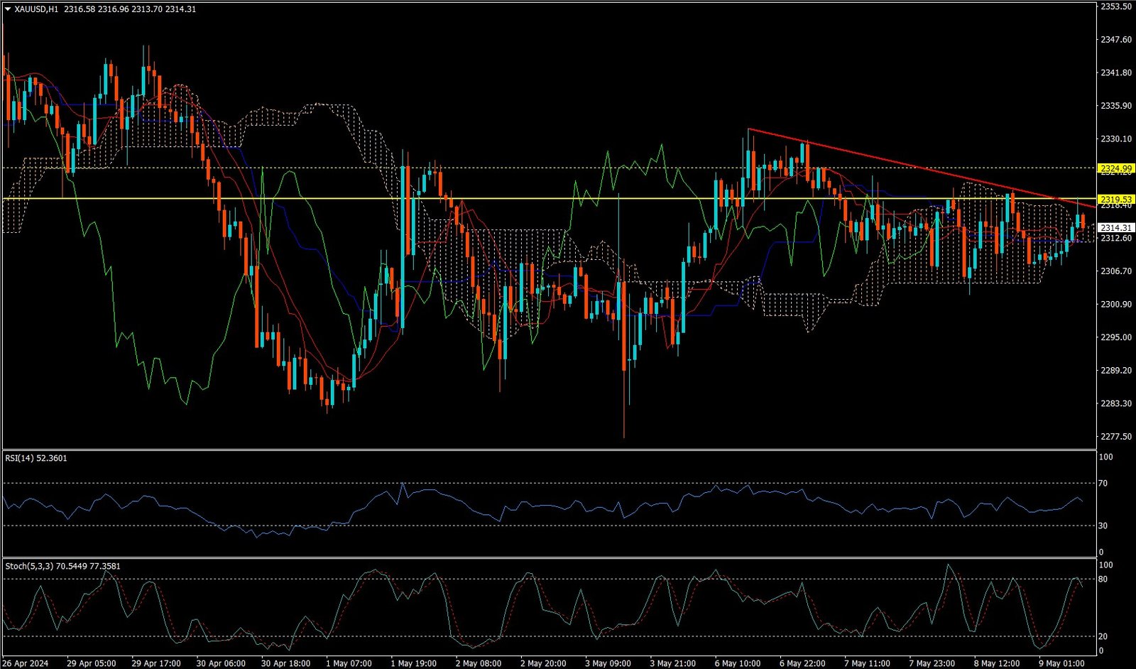Click the 80 level on the Stochastic scale
Screen dimensions: 1136x669
pyautogui.click(x=1103, y=580)
